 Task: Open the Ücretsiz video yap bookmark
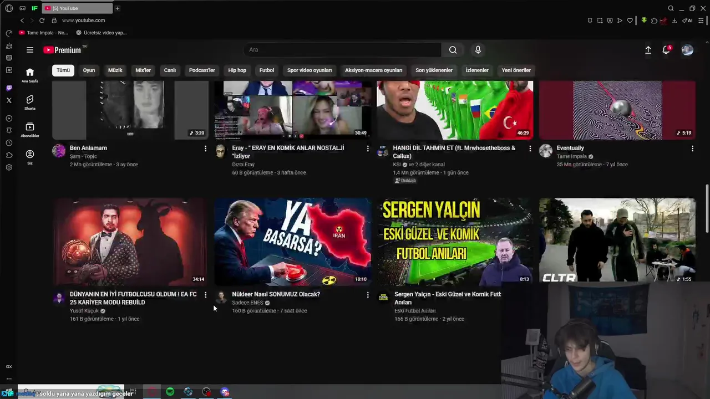(x=102, y=33)
